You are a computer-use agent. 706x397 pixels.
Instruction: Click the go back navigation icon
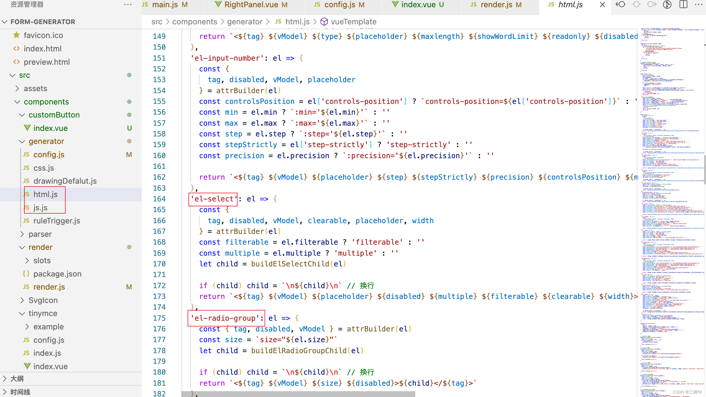621,5
